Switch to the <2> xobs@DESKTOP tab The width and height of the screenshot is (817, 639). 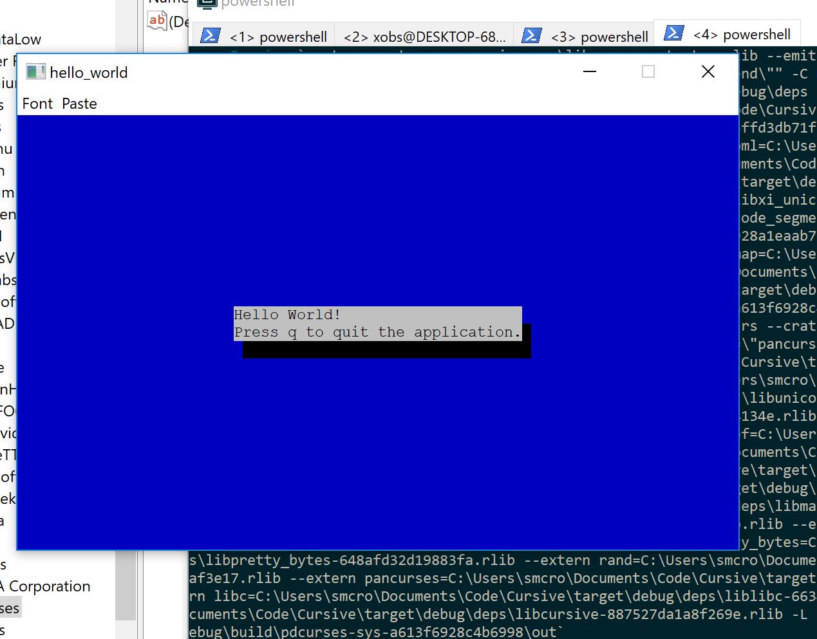pos(424,36)
